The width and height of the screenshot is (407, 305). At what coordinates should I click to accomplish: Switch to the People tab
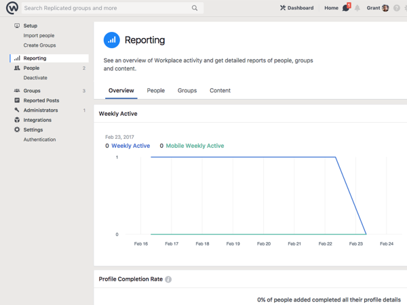(x=156, y=91)
